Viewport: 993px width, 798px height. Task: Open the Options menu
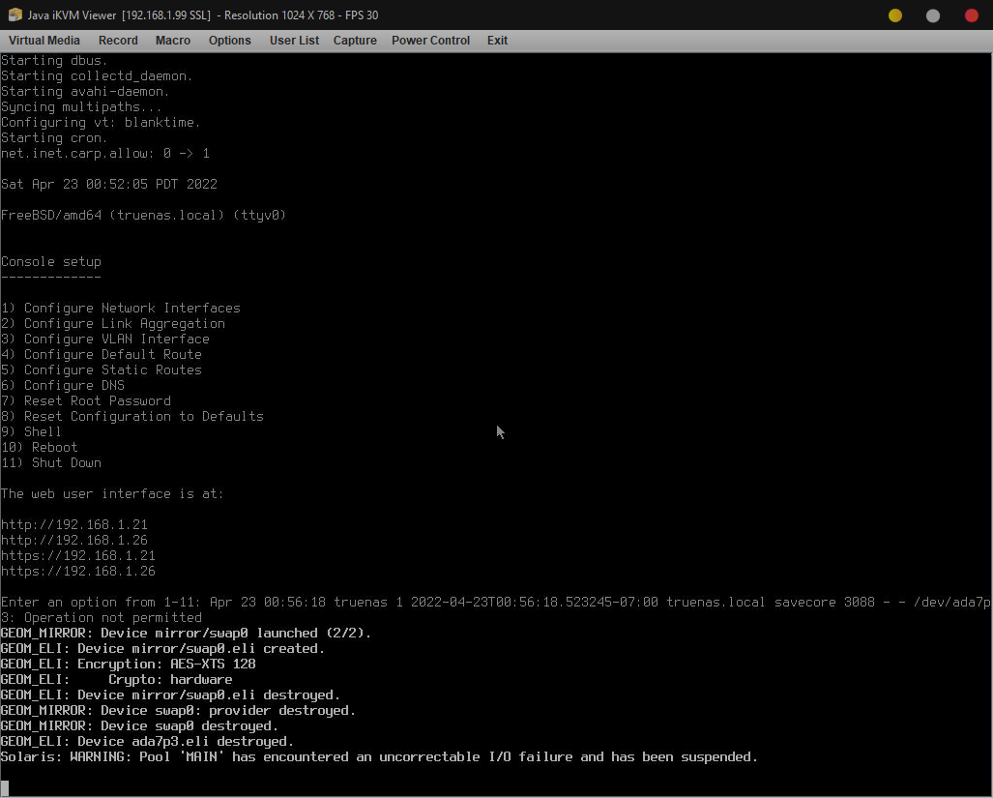(x=230, y=41)
